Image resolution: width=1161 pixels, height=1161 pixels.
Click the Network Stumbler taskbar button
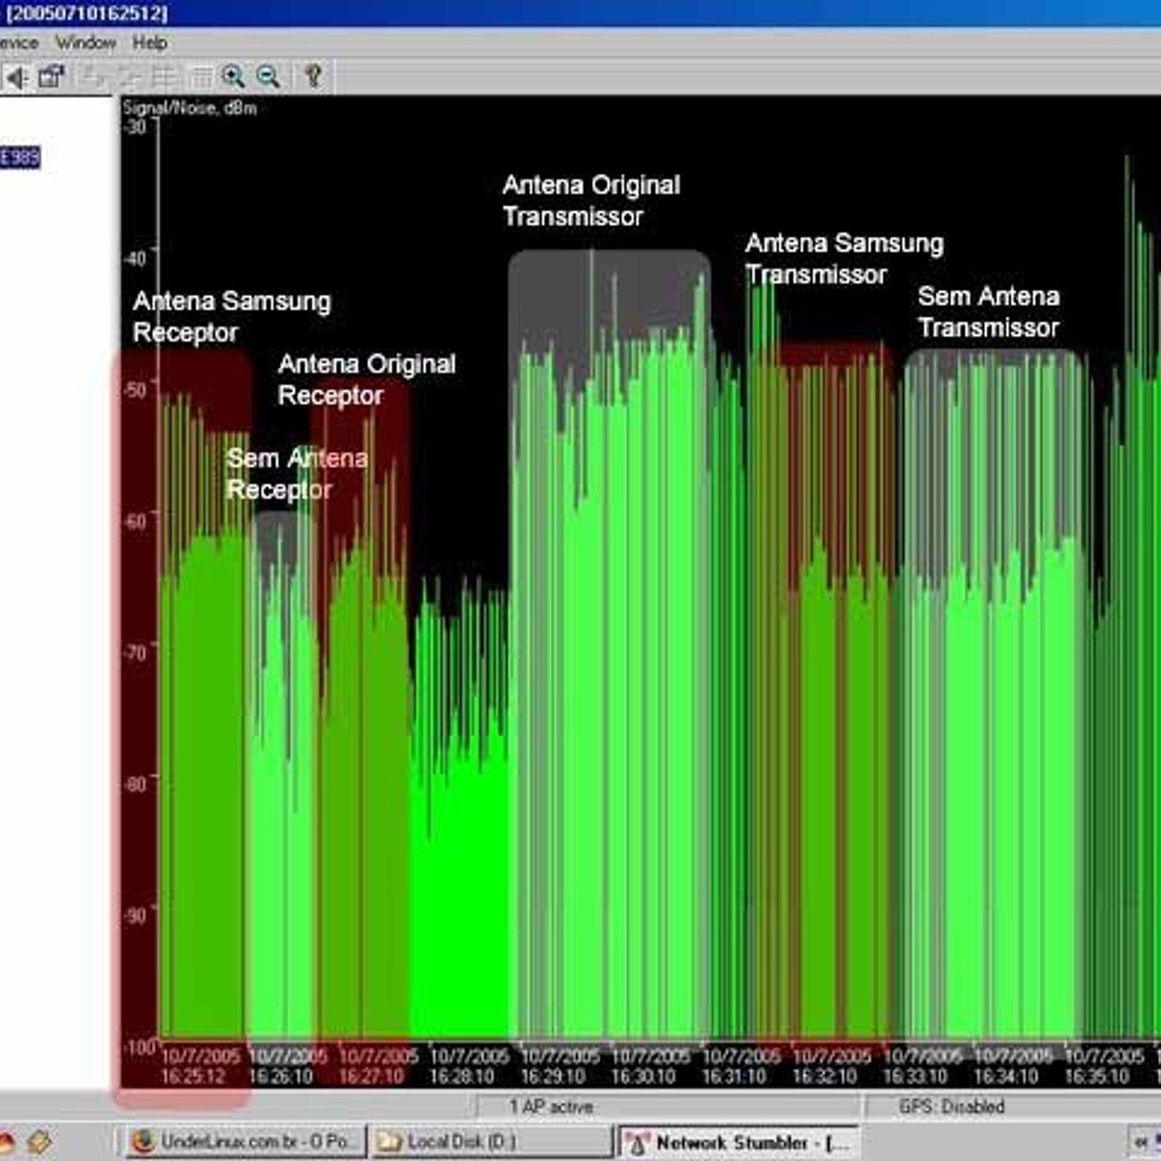point(737,1143)
